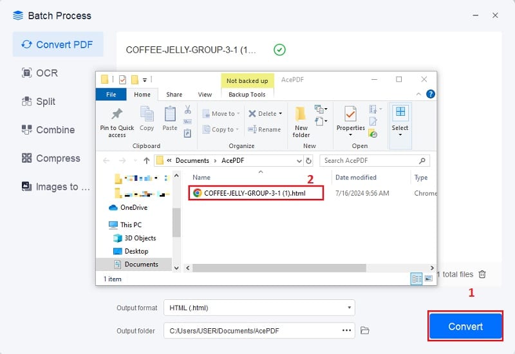
Task: Click Pin to Quick access
Action: coord(117,122)
